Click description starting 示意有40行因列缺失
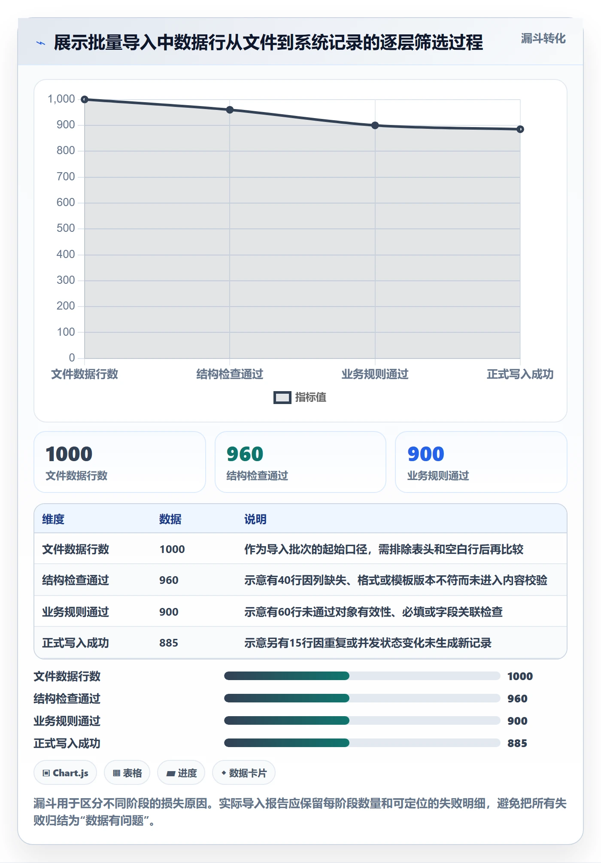The image size is (601, 863). coord(396,580)
